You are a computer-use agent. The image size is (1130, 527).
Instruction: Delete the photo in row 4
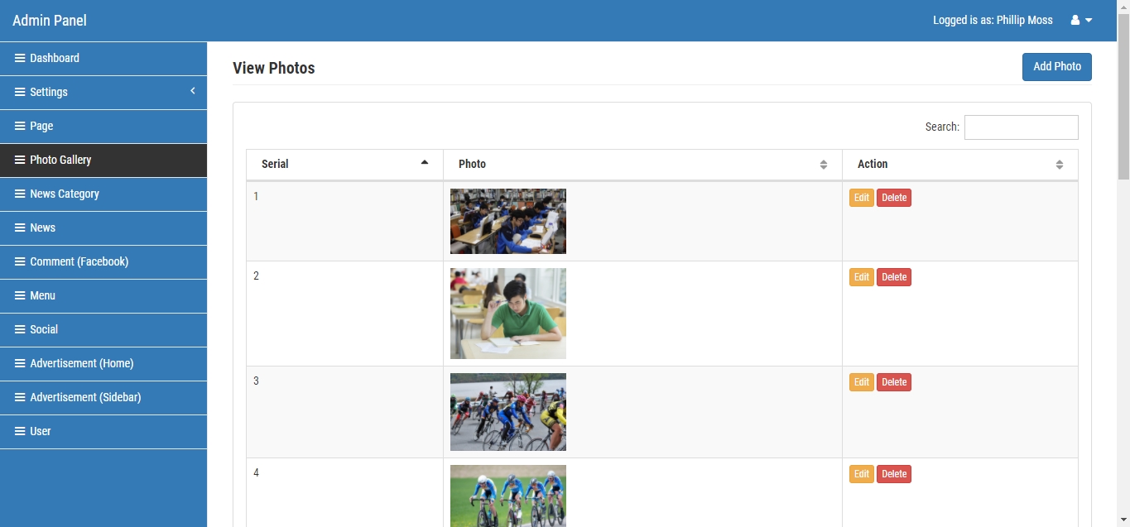(x=894, y=474)
